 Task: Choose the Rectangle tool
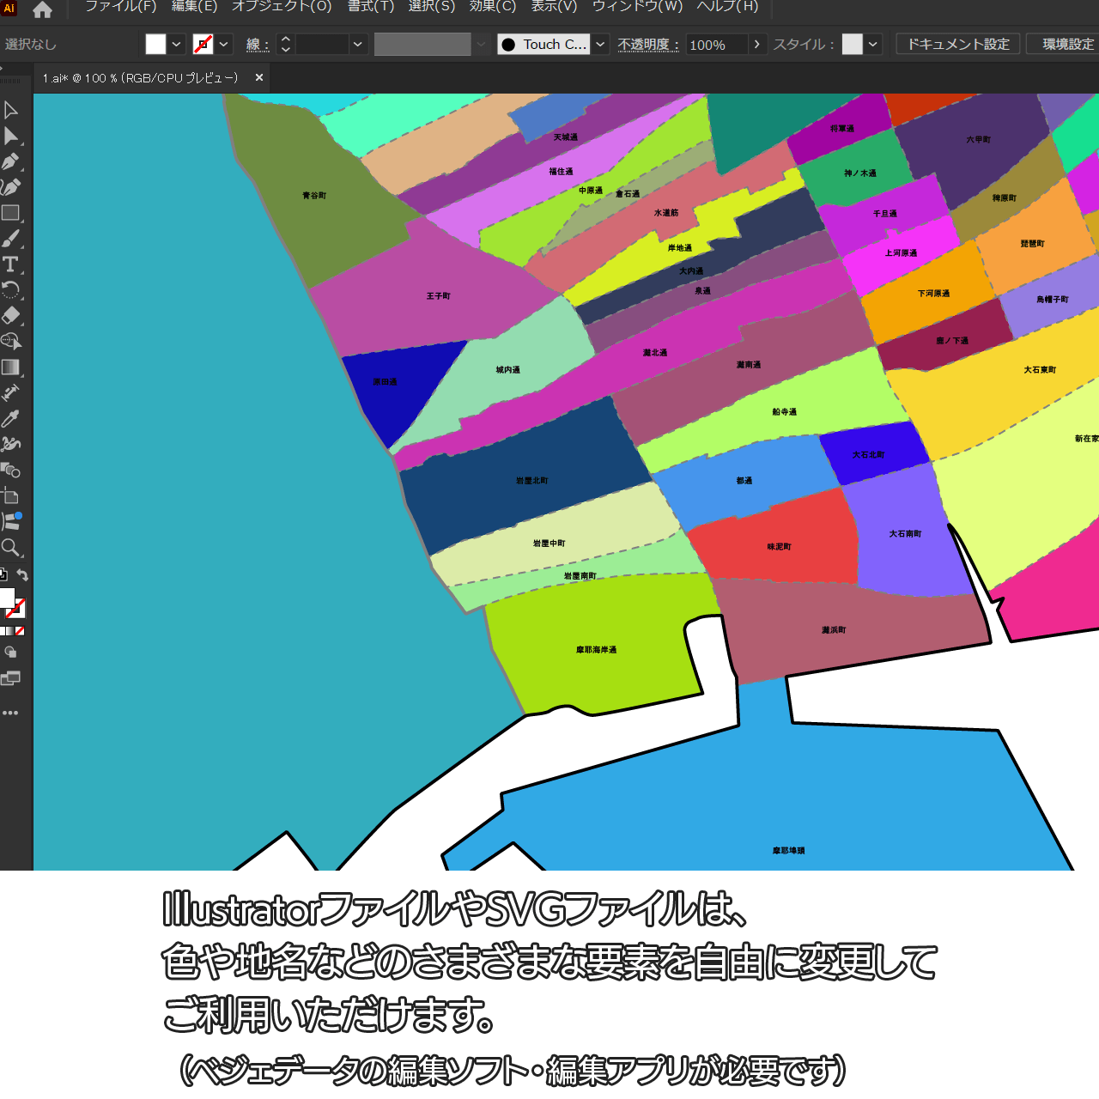11,213
